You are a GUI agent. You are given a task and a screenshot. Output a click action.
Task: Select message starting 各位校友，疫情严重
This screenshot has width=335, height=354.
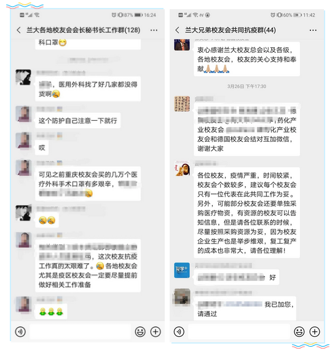click(x=246, y=213)
